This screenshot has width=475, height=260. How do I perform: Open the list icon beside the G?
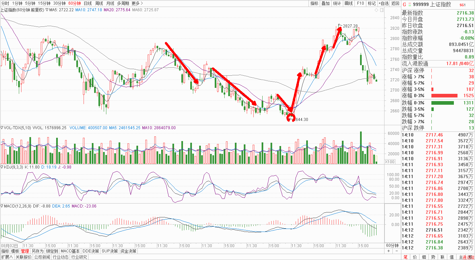[x=410, y=4]
